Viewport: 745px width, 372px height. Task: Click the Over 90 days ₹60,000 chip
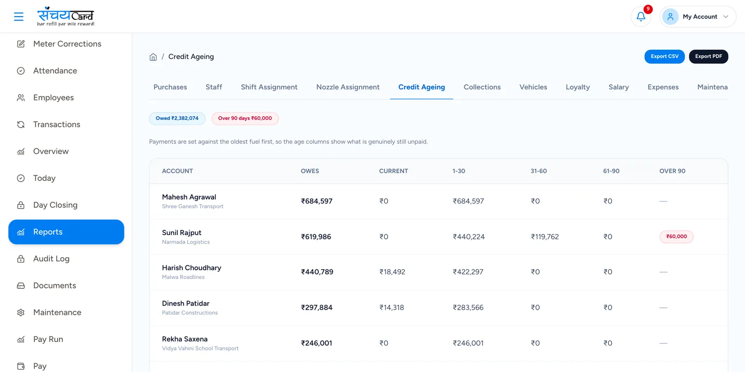coord(245,119)
